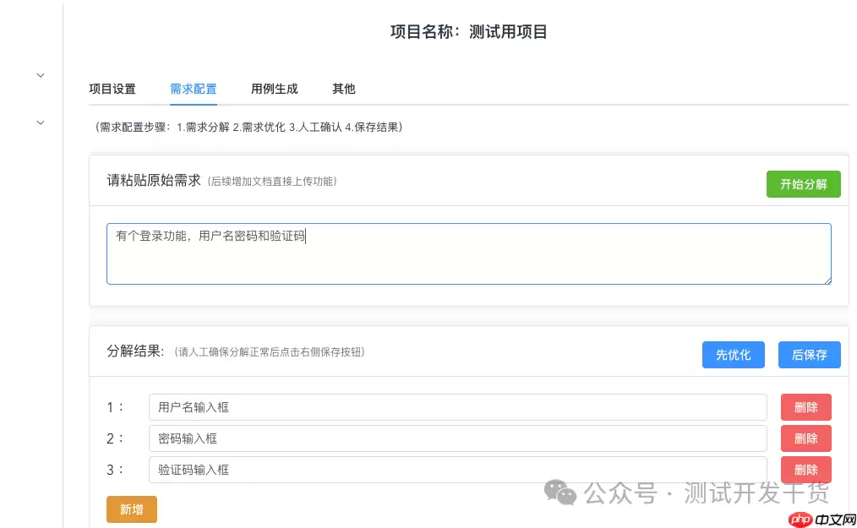Click the 后保存 button
Screen dimensions: 857x528
[x=808, y=355]
